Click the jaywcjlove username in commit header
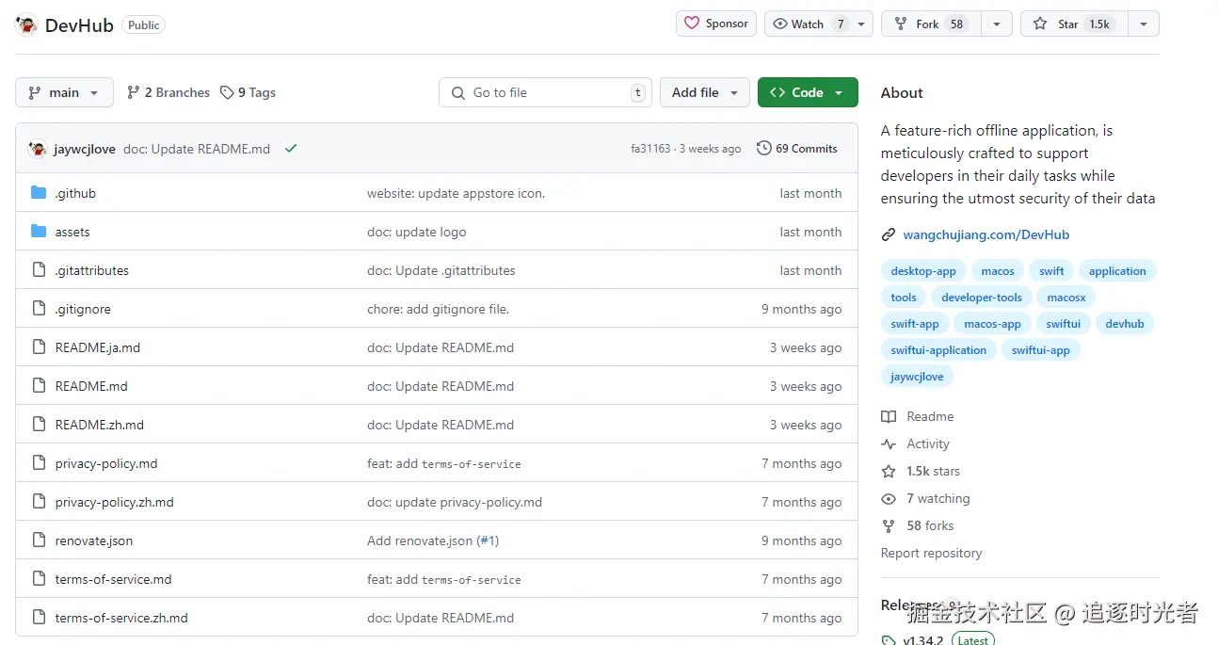1218x645 pixels. (85, 149)
